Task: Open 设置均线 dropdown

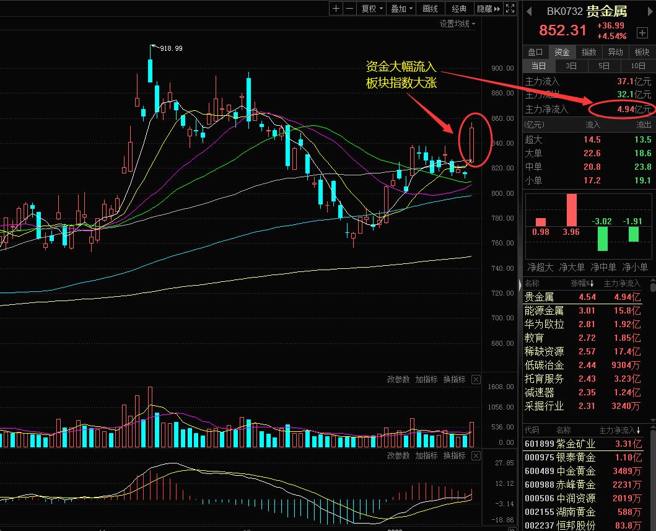Action: (x=457, y=24)
